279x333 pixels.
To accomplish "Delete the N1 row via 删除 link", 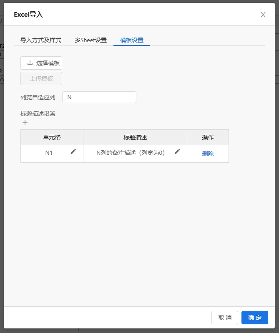I will pyautogui.click(x=208, y=154).
